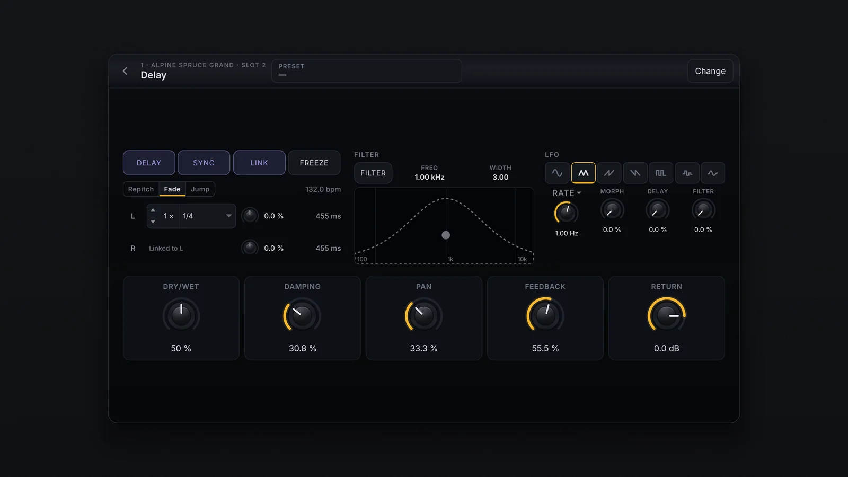The image size is (848, 477).
Task: Toggle the SYNC button
Action: (204, 163)
